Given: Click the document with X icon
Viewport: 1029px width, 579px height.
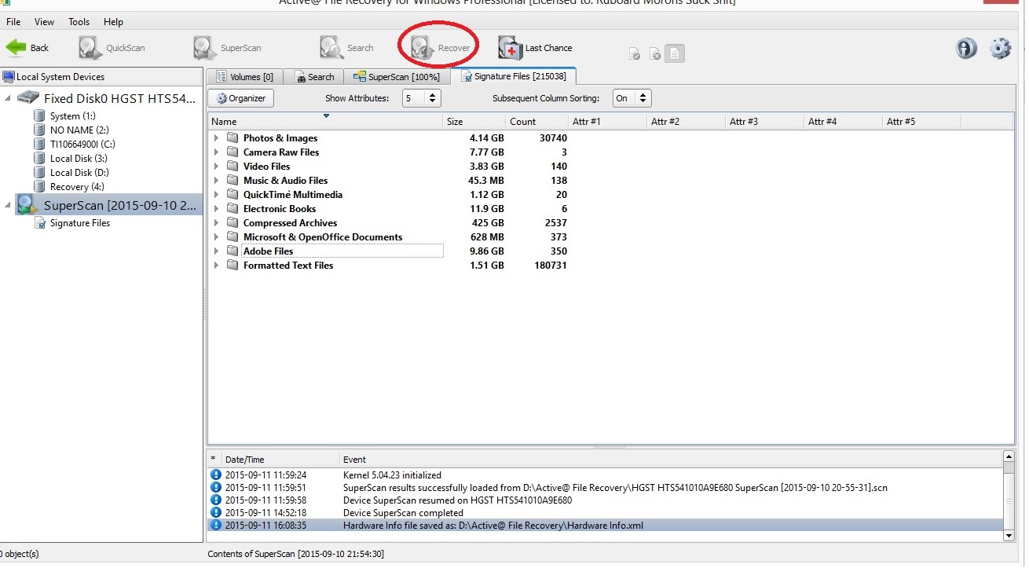Looking at the screenshot, I should point(654,54).
